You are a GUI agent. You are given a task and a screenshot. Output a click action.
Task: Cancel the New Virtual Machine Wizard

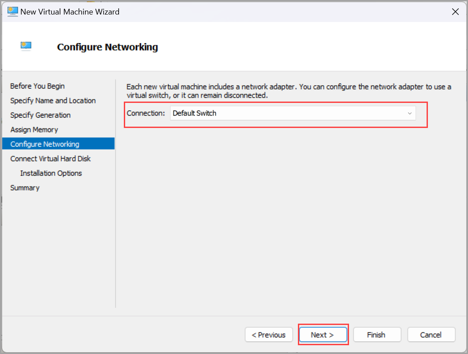point(431,335)
